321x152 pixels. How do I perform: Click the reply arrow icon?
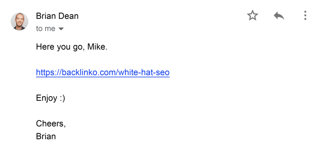click(279, 15)
